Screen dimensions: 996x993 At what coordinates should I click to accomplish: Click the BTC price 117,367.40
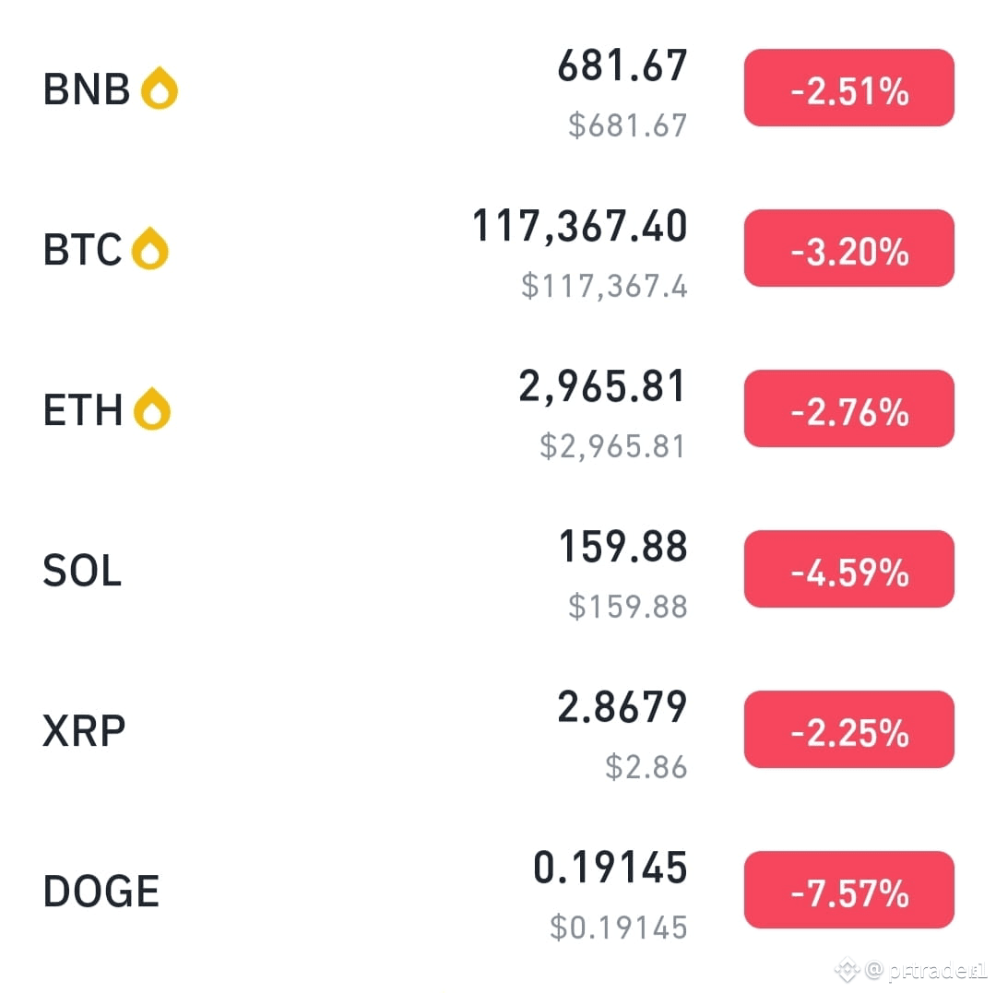(x=579, y=226)
